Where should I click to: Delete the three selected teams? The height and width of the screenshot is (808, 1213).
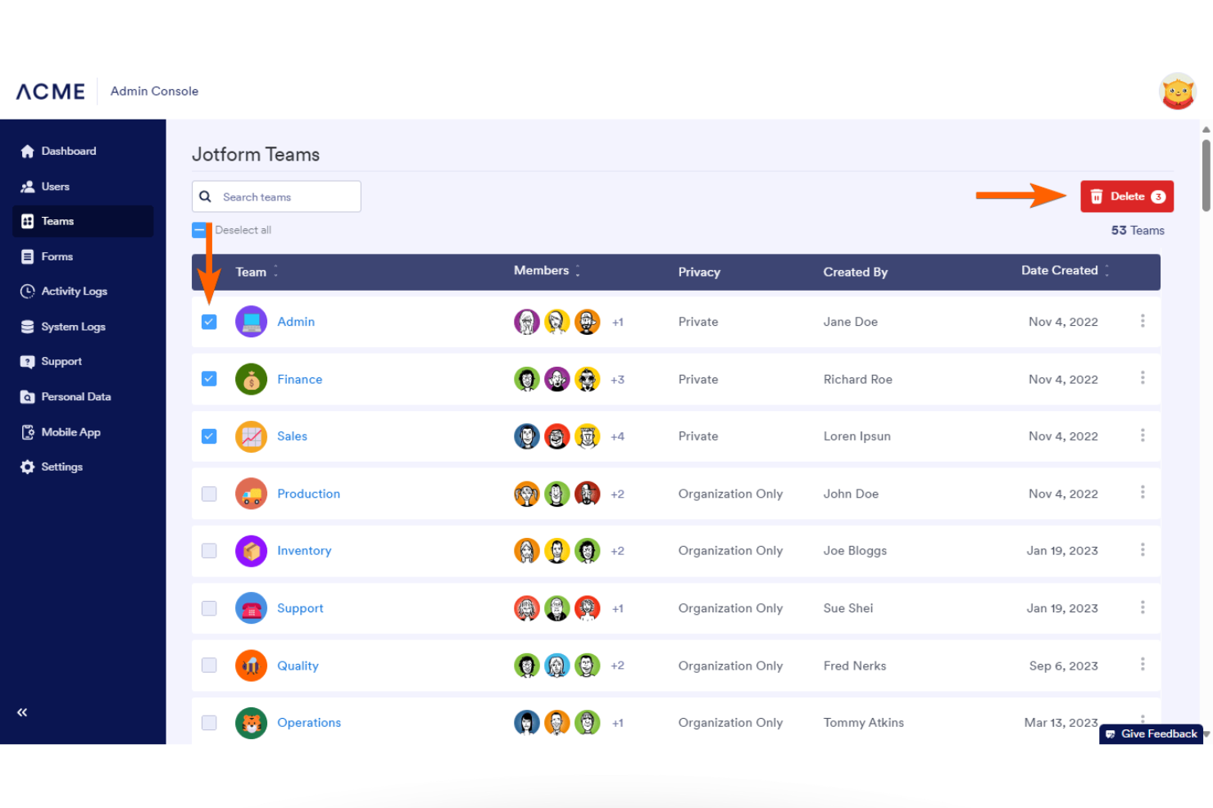1127,196
